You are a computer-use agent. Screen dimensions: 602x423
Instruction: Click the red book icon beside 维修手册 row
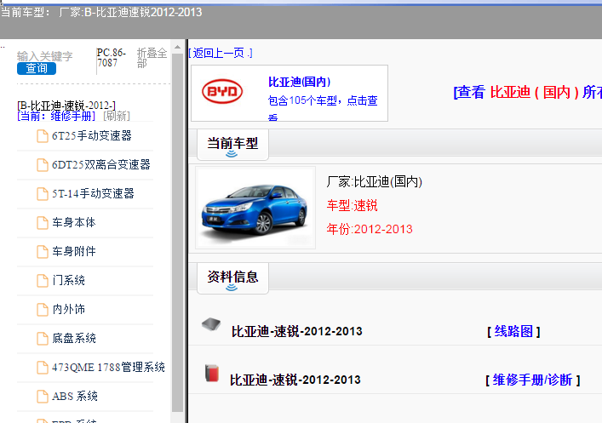coord(211,373)
